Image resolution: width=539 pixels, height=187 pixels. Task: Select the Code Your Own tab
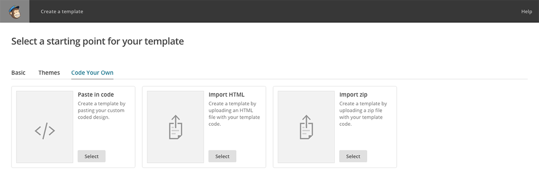coord(92,73)
